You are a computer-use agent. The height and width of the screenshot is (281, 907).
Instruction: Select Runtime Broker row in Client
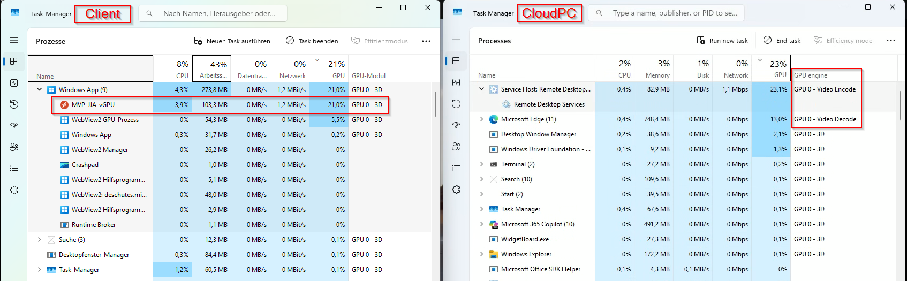click(x=230, y=225)
